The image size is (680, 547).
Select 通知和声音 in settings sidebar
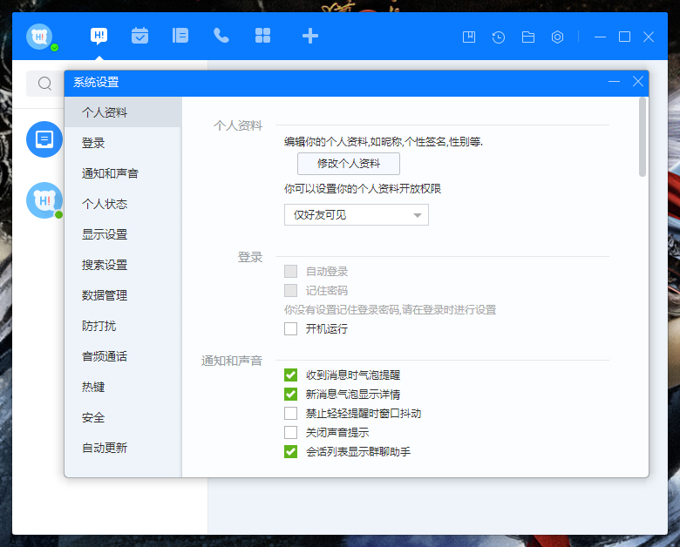[110, 173]
